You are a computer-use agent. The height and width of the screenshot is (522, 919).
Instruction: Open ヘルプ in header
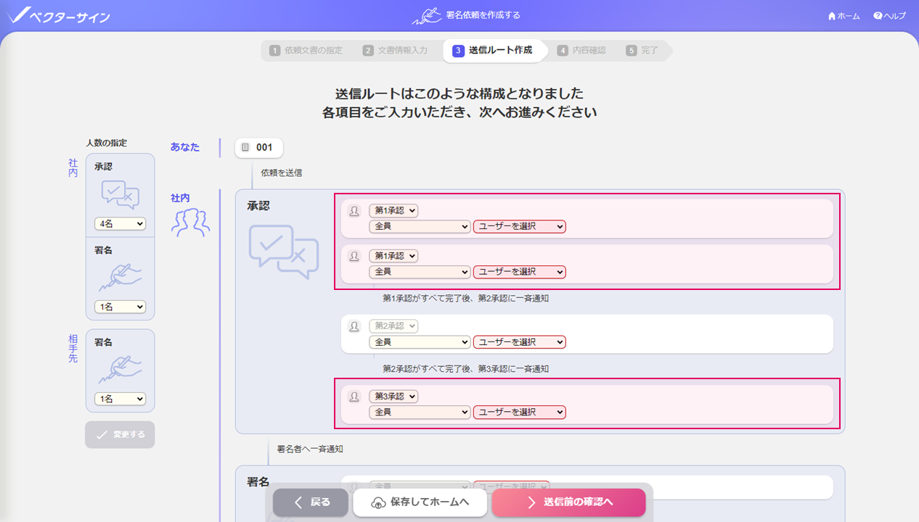889,16
